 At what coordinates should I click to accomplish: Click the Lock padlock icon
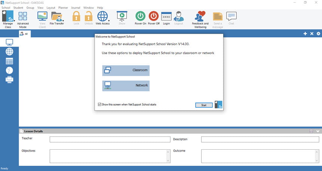click(x=76, y=16)
